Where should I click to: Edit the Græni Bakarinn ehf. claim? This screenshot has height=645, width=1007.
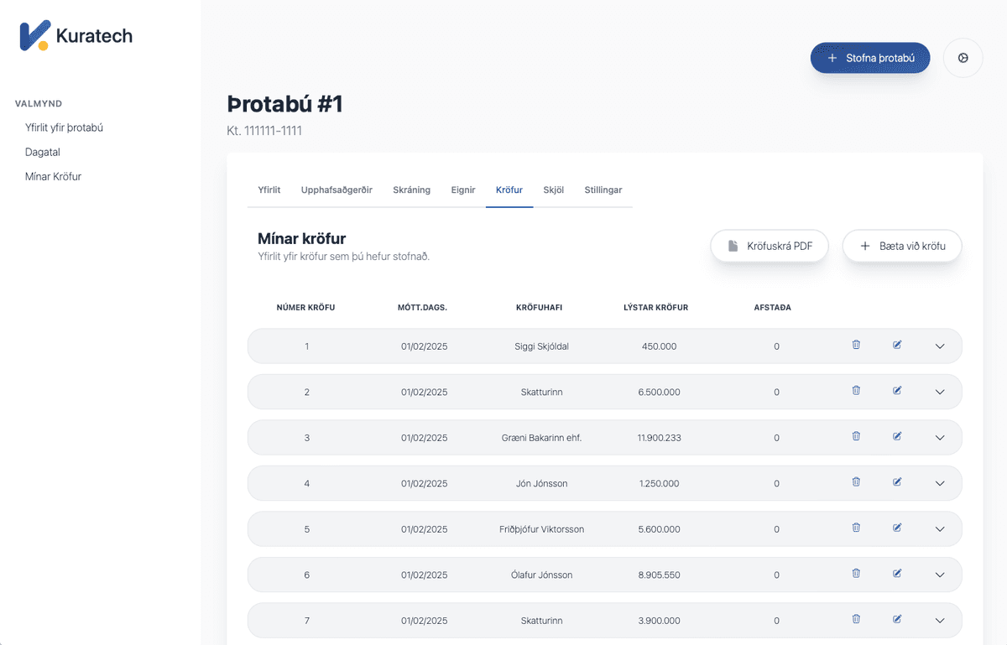(897, 436)
